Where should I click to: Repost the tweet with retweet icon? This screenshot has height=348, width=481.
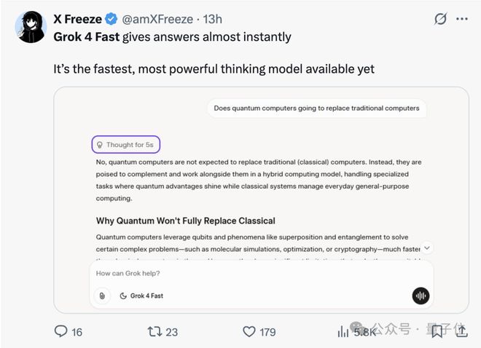[154, 331]
